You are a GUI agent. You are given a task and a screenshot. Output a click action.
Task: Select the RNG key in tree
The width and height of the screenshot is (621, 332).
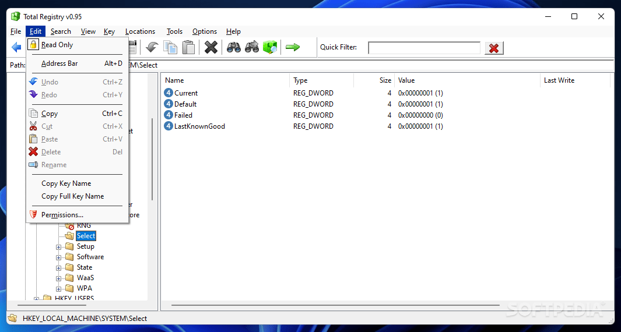(x=83, y=225)
